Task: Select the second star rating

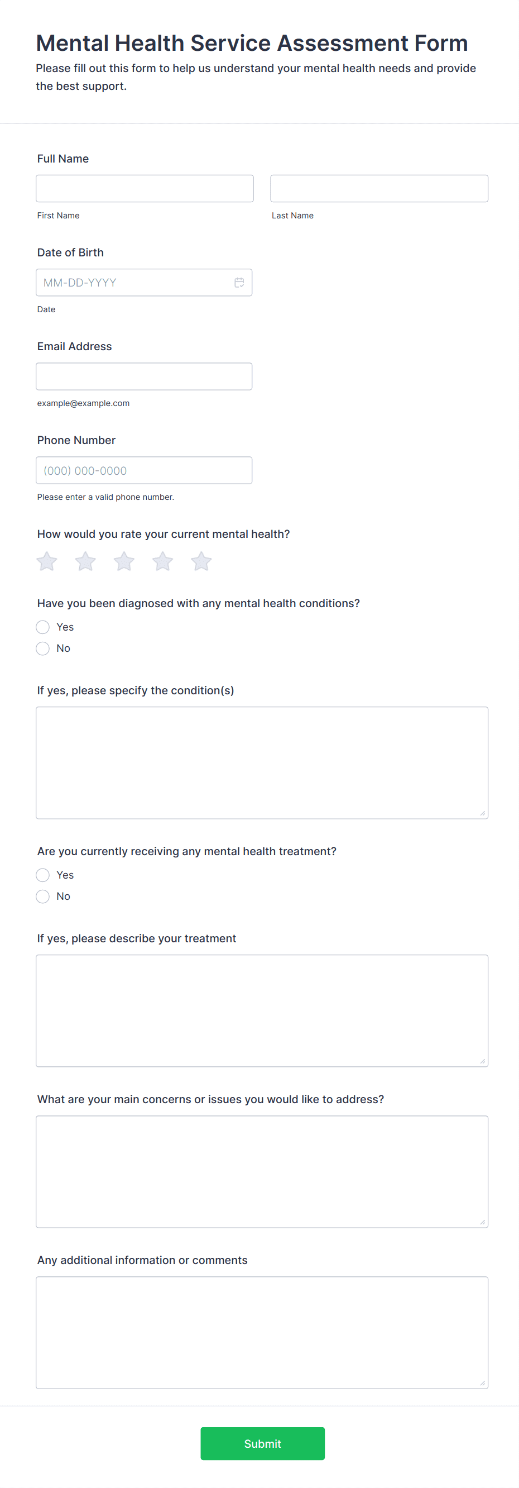Action: [x=85, y=561]
